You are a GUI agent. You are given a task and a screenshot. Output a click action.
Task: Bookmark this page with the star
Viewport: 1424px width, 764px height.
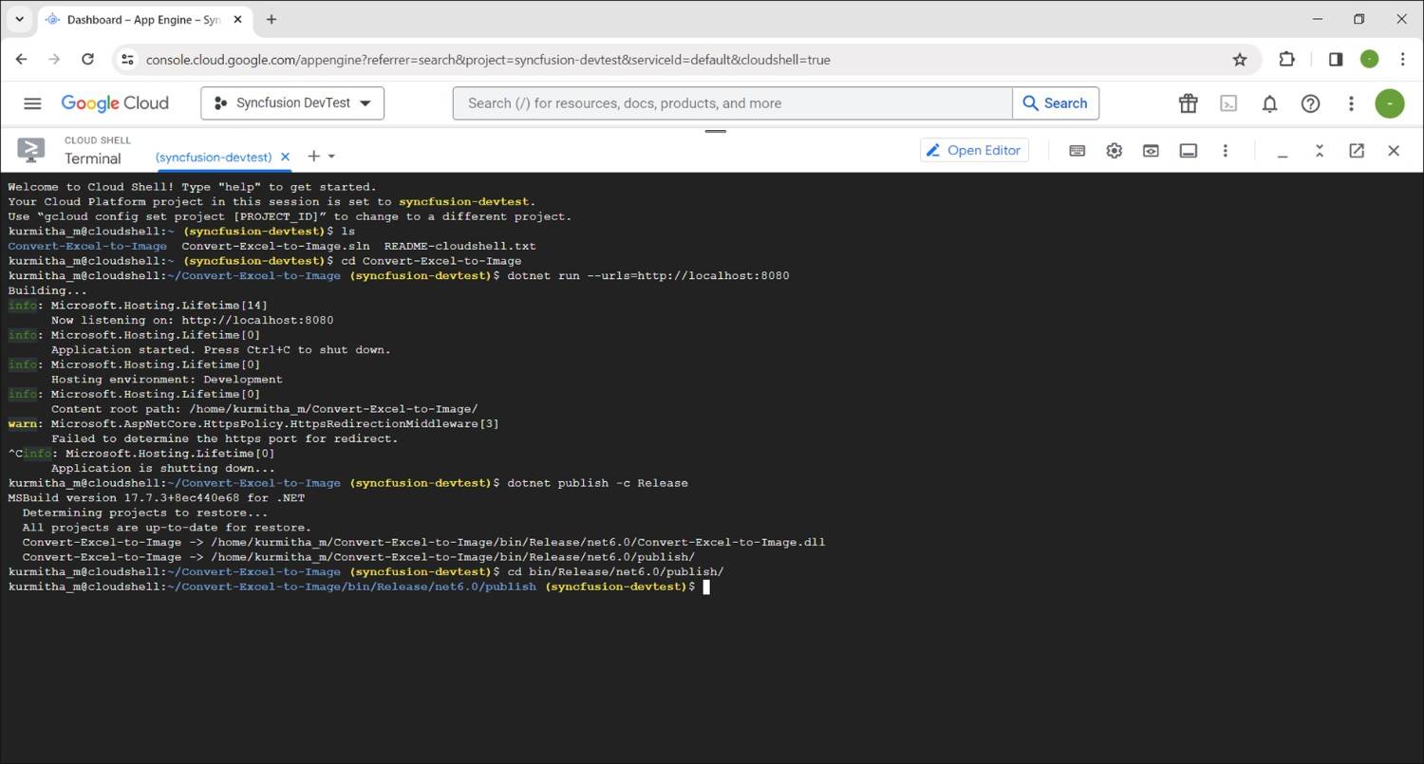(x=1240, y=60)
